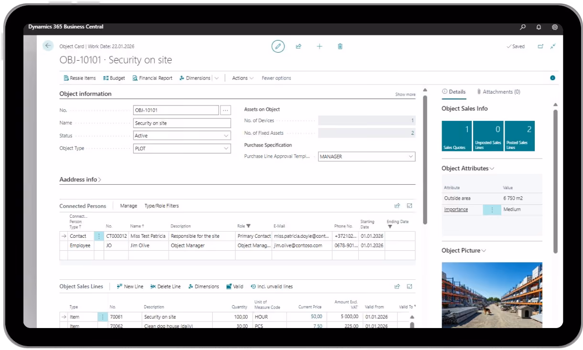Share the Connected Persons list
The height and width of the screenshot is (350, 583).
click(x=397, y=206)
